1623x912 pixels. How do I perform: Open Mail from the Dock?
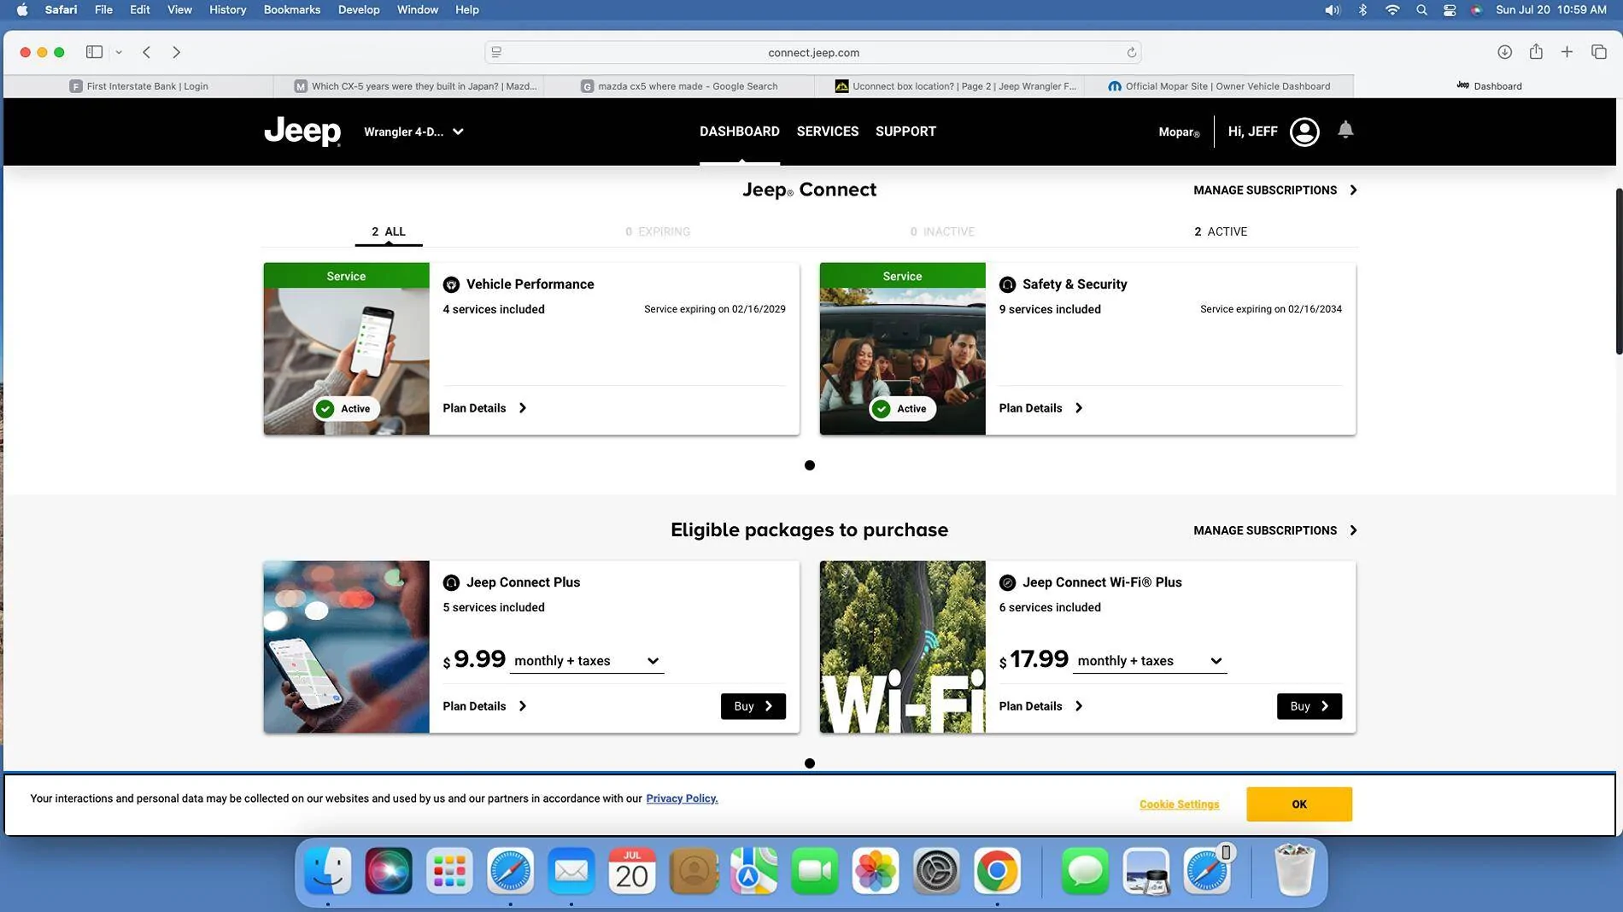(571, 871)
